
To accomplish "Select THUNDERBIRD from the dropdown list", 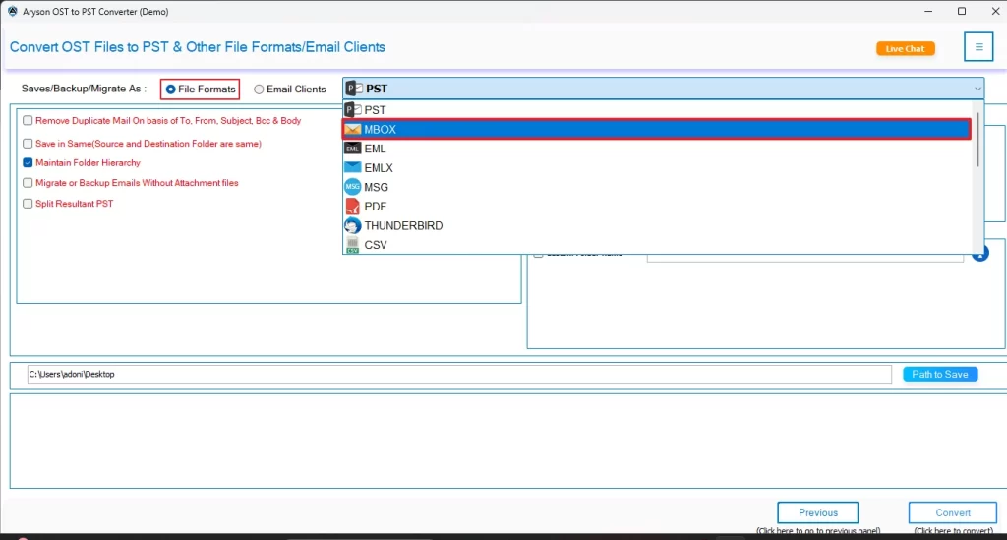I will (x=656, y=225).
